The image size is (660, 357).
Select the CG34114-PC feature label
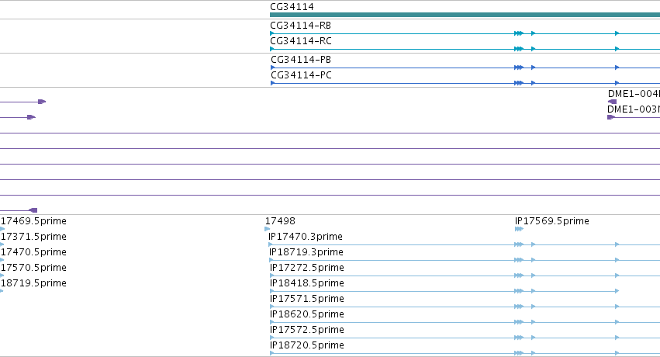pos(301,75)
